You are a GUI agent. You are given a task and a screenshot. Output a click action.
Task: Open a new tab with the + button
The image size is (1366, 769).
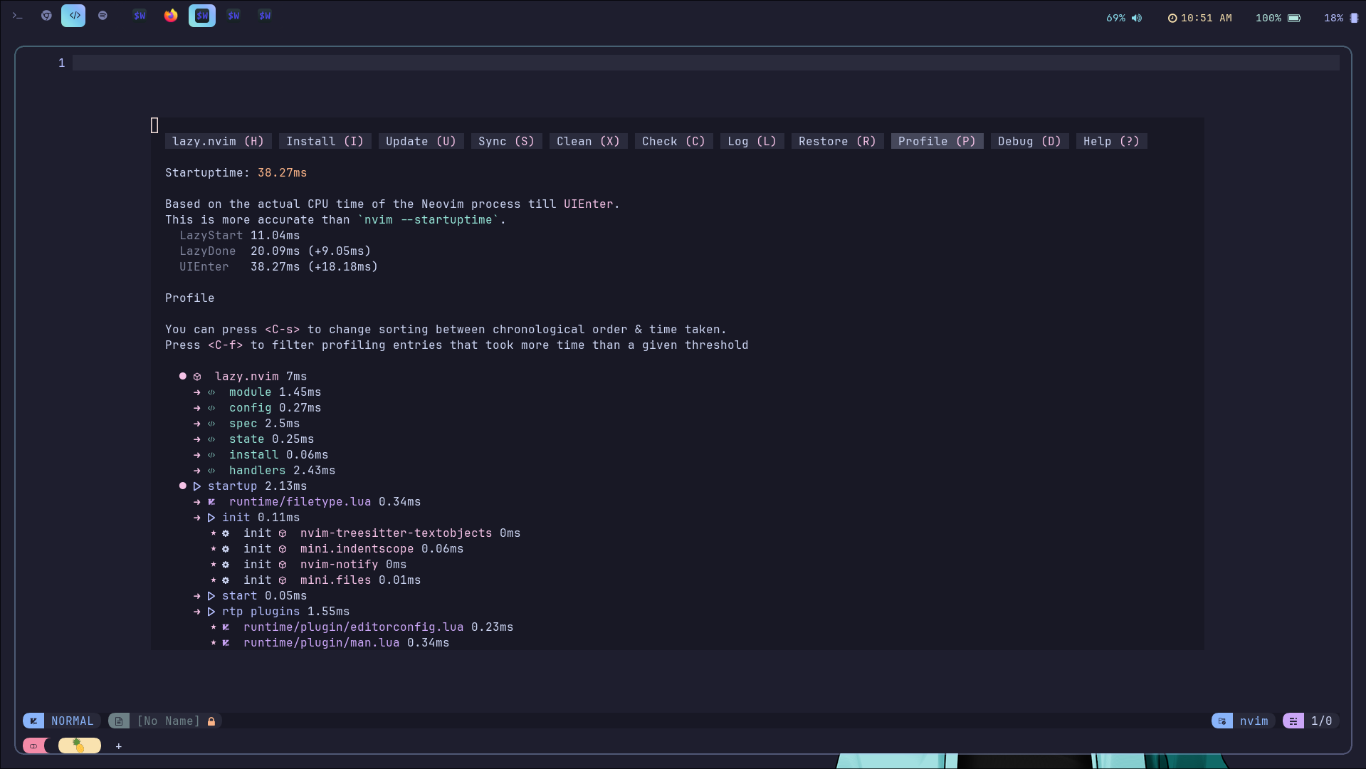(118, 747)
